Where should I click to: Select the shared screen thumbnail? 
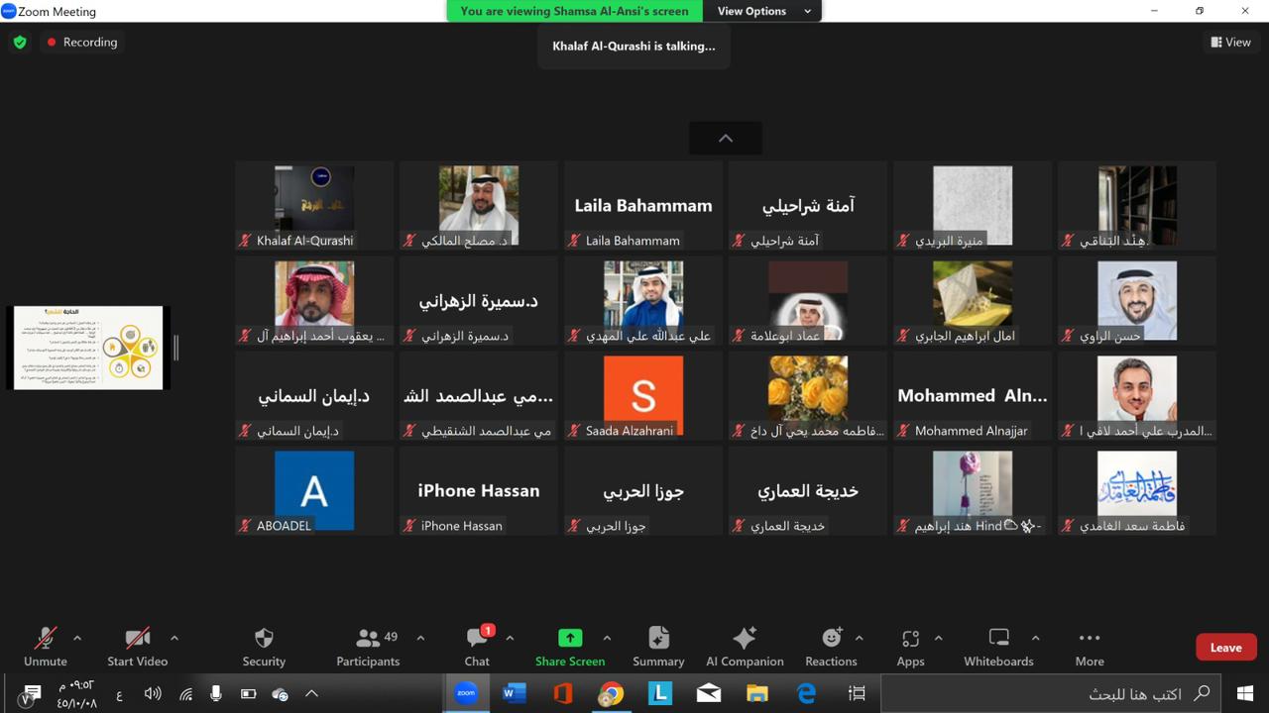click(x=88, y=348)
